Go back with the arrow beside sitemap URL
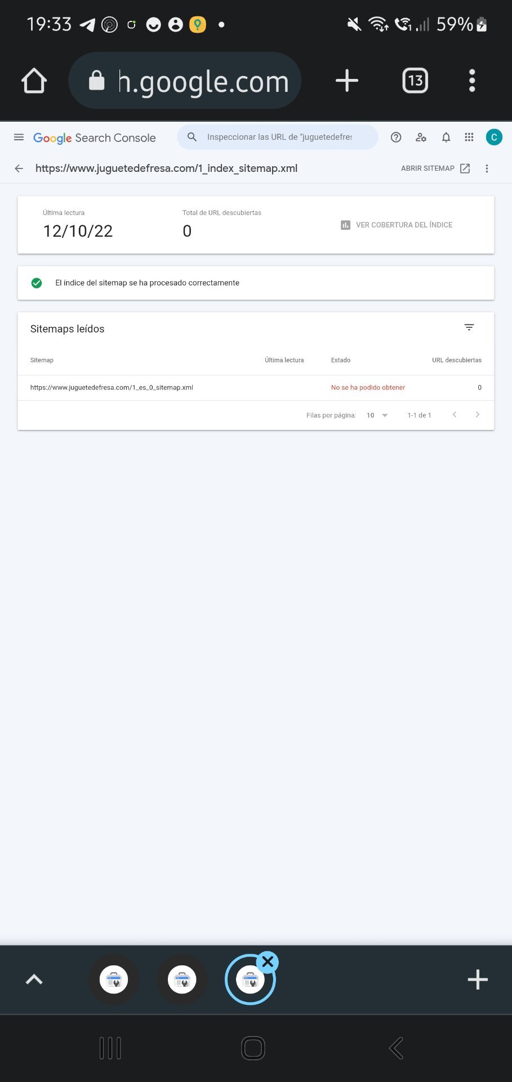 click(19, 168)
